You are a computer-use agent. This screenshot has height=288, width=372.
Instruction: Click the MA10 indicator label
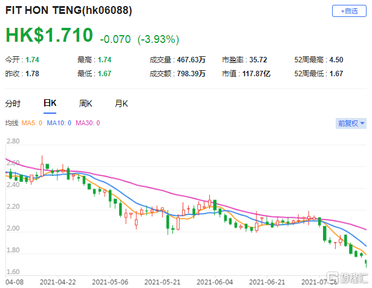59,123
